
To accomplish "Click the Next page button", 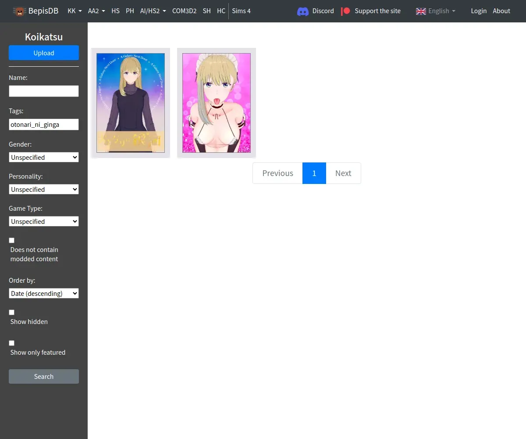I will pyautogui.click(x=343, y=173).
